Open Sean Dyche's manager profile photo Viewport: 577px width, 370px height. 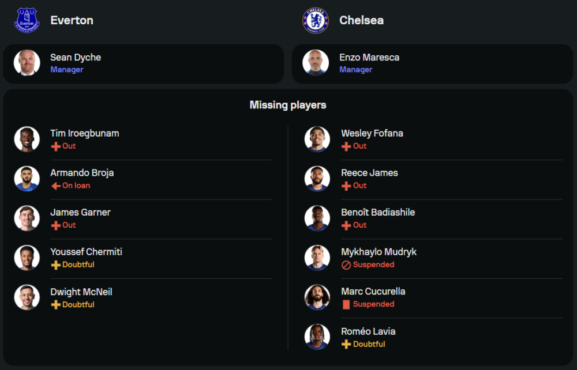coord(27,63)
